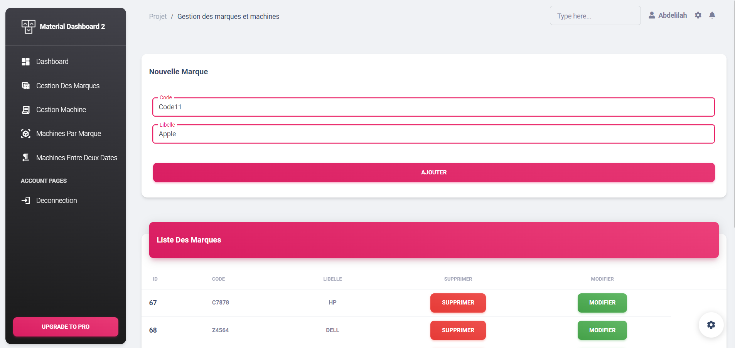This screenshot has height=348, width=735.
Task: Click the Machines Par Marque view icon
Action: coord(26,134)
